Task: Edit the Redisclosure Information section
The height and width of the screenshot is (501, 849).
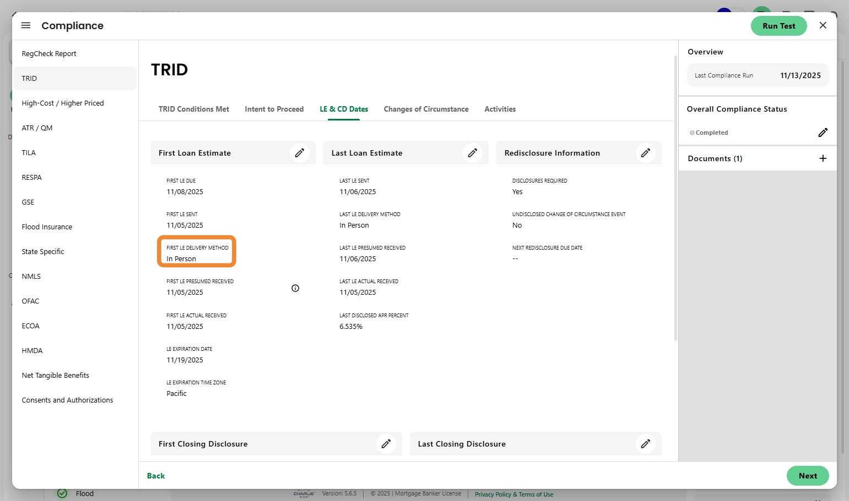Action: click(645, 153)
